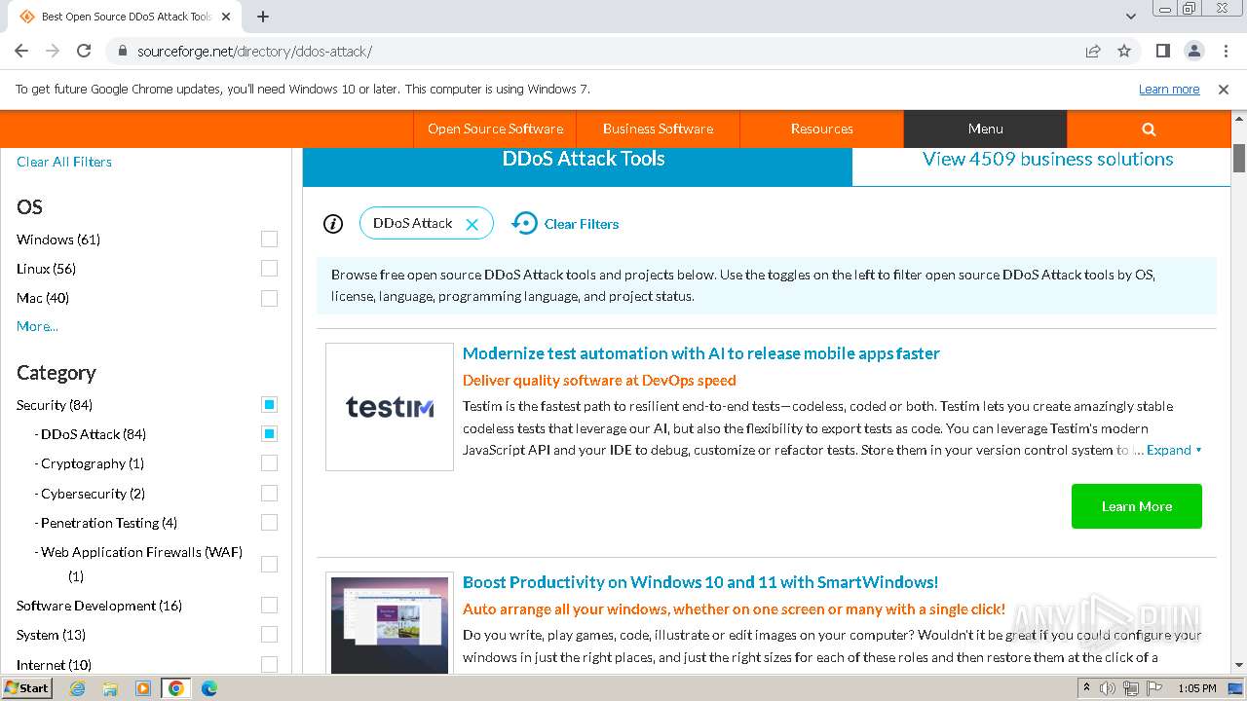Click the forward navigation arrow
Image resolution: width=1247 pixels, height=701 pixels.
pyautogui.click(x=53, y=51)
